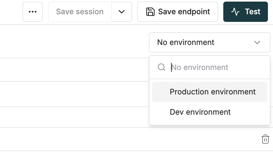Click the "Production environment" option text
This screenshot has height=166, width=273.
click(x=213, y=92)
